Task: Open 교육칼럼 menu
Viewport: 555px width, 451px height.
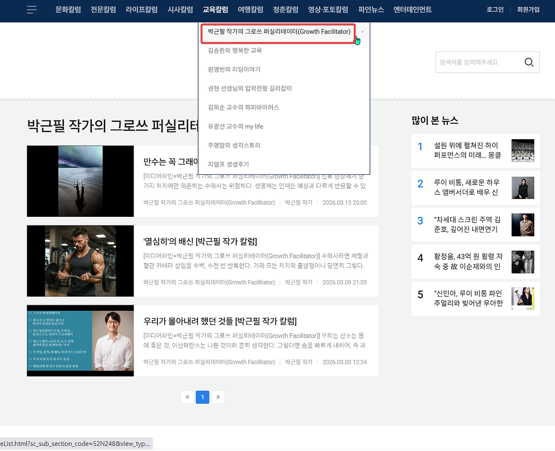Action: [215, 10]
